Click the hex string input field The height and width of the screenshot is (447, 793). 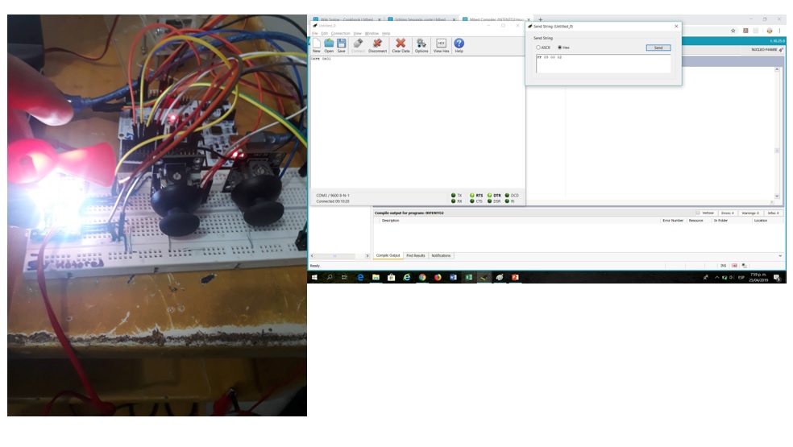[x=602, y=64]
